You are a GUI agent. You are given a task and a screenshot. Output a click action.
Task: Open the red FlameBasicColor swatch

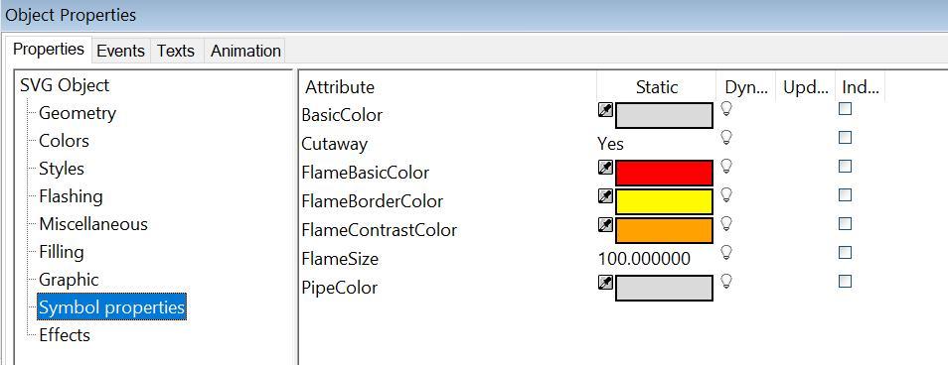pos(664,174)
